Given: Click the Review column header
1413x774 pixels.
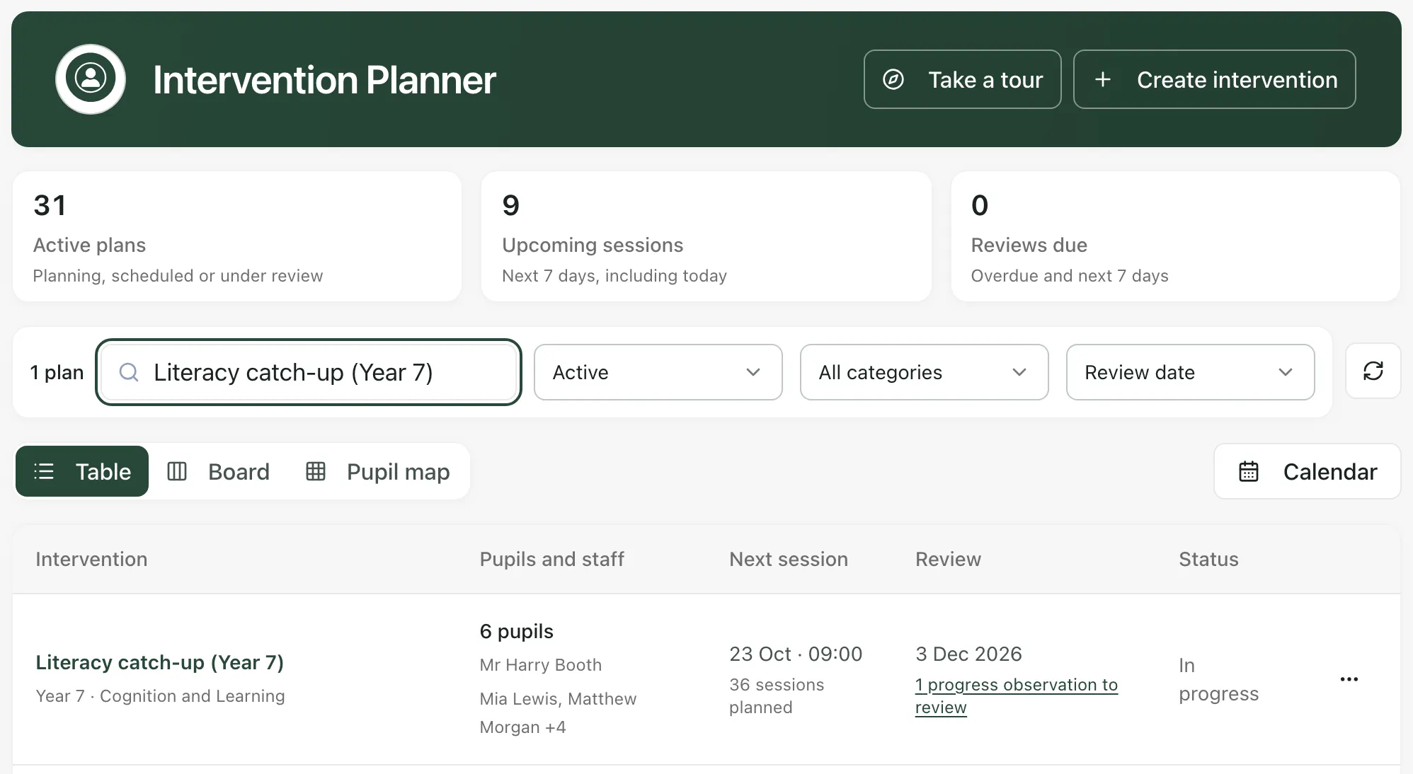Looking at the screenshot, I should point(948,559).
